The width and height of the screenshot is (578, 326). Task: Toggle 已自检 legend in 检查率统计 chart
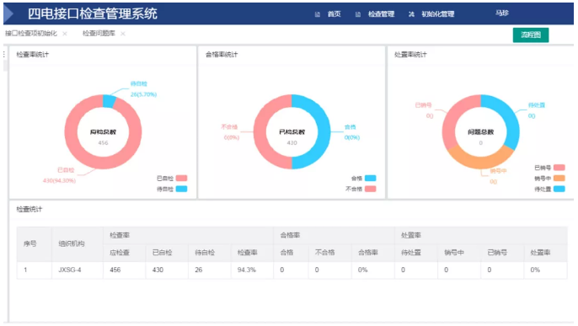(172, 179)
